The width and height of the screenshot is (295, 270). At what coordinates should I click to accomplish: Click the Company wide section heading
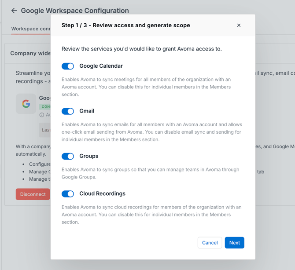coord(30,53)
